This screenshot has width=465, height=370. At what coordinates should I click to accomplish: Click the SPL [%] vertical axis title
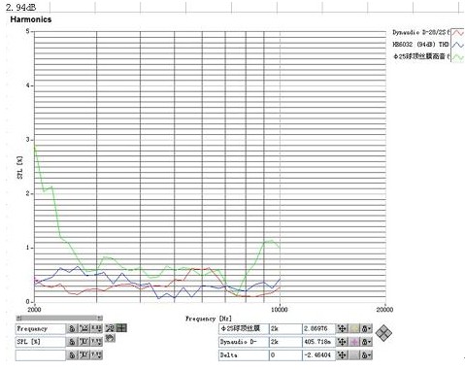coord(20,168)
